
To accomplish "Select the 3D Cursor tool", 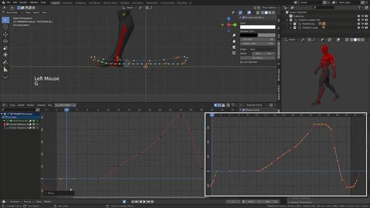I will tap(5, 27).
